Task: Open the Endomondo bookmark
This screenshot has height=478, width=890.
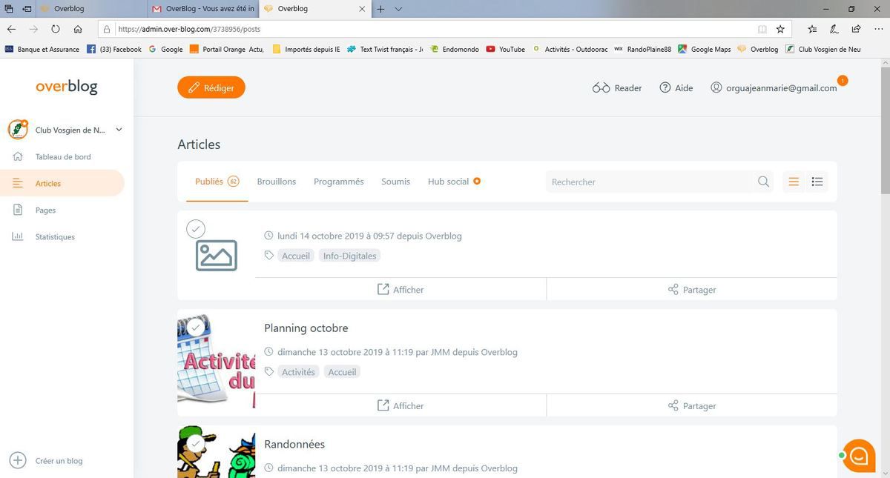Action: [455, 50]
